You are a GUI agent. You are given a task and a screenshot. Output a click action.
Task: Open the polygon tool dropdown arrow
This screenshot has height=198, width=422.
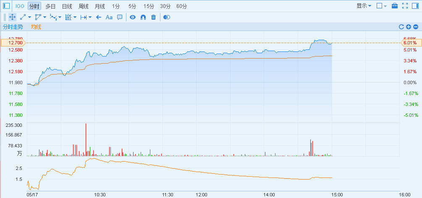tap(45, 17)
